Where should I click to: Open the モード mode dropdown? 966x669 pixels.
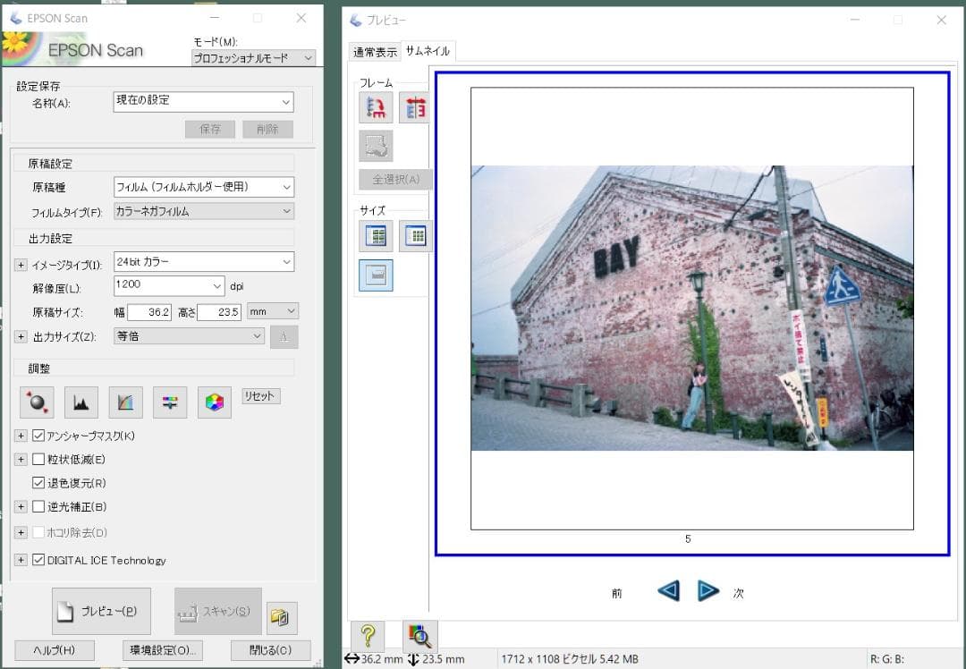pyautogui.click(x=254, y=58)
